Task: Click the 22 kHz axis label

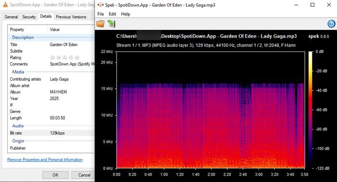Action: coord(107,52)
